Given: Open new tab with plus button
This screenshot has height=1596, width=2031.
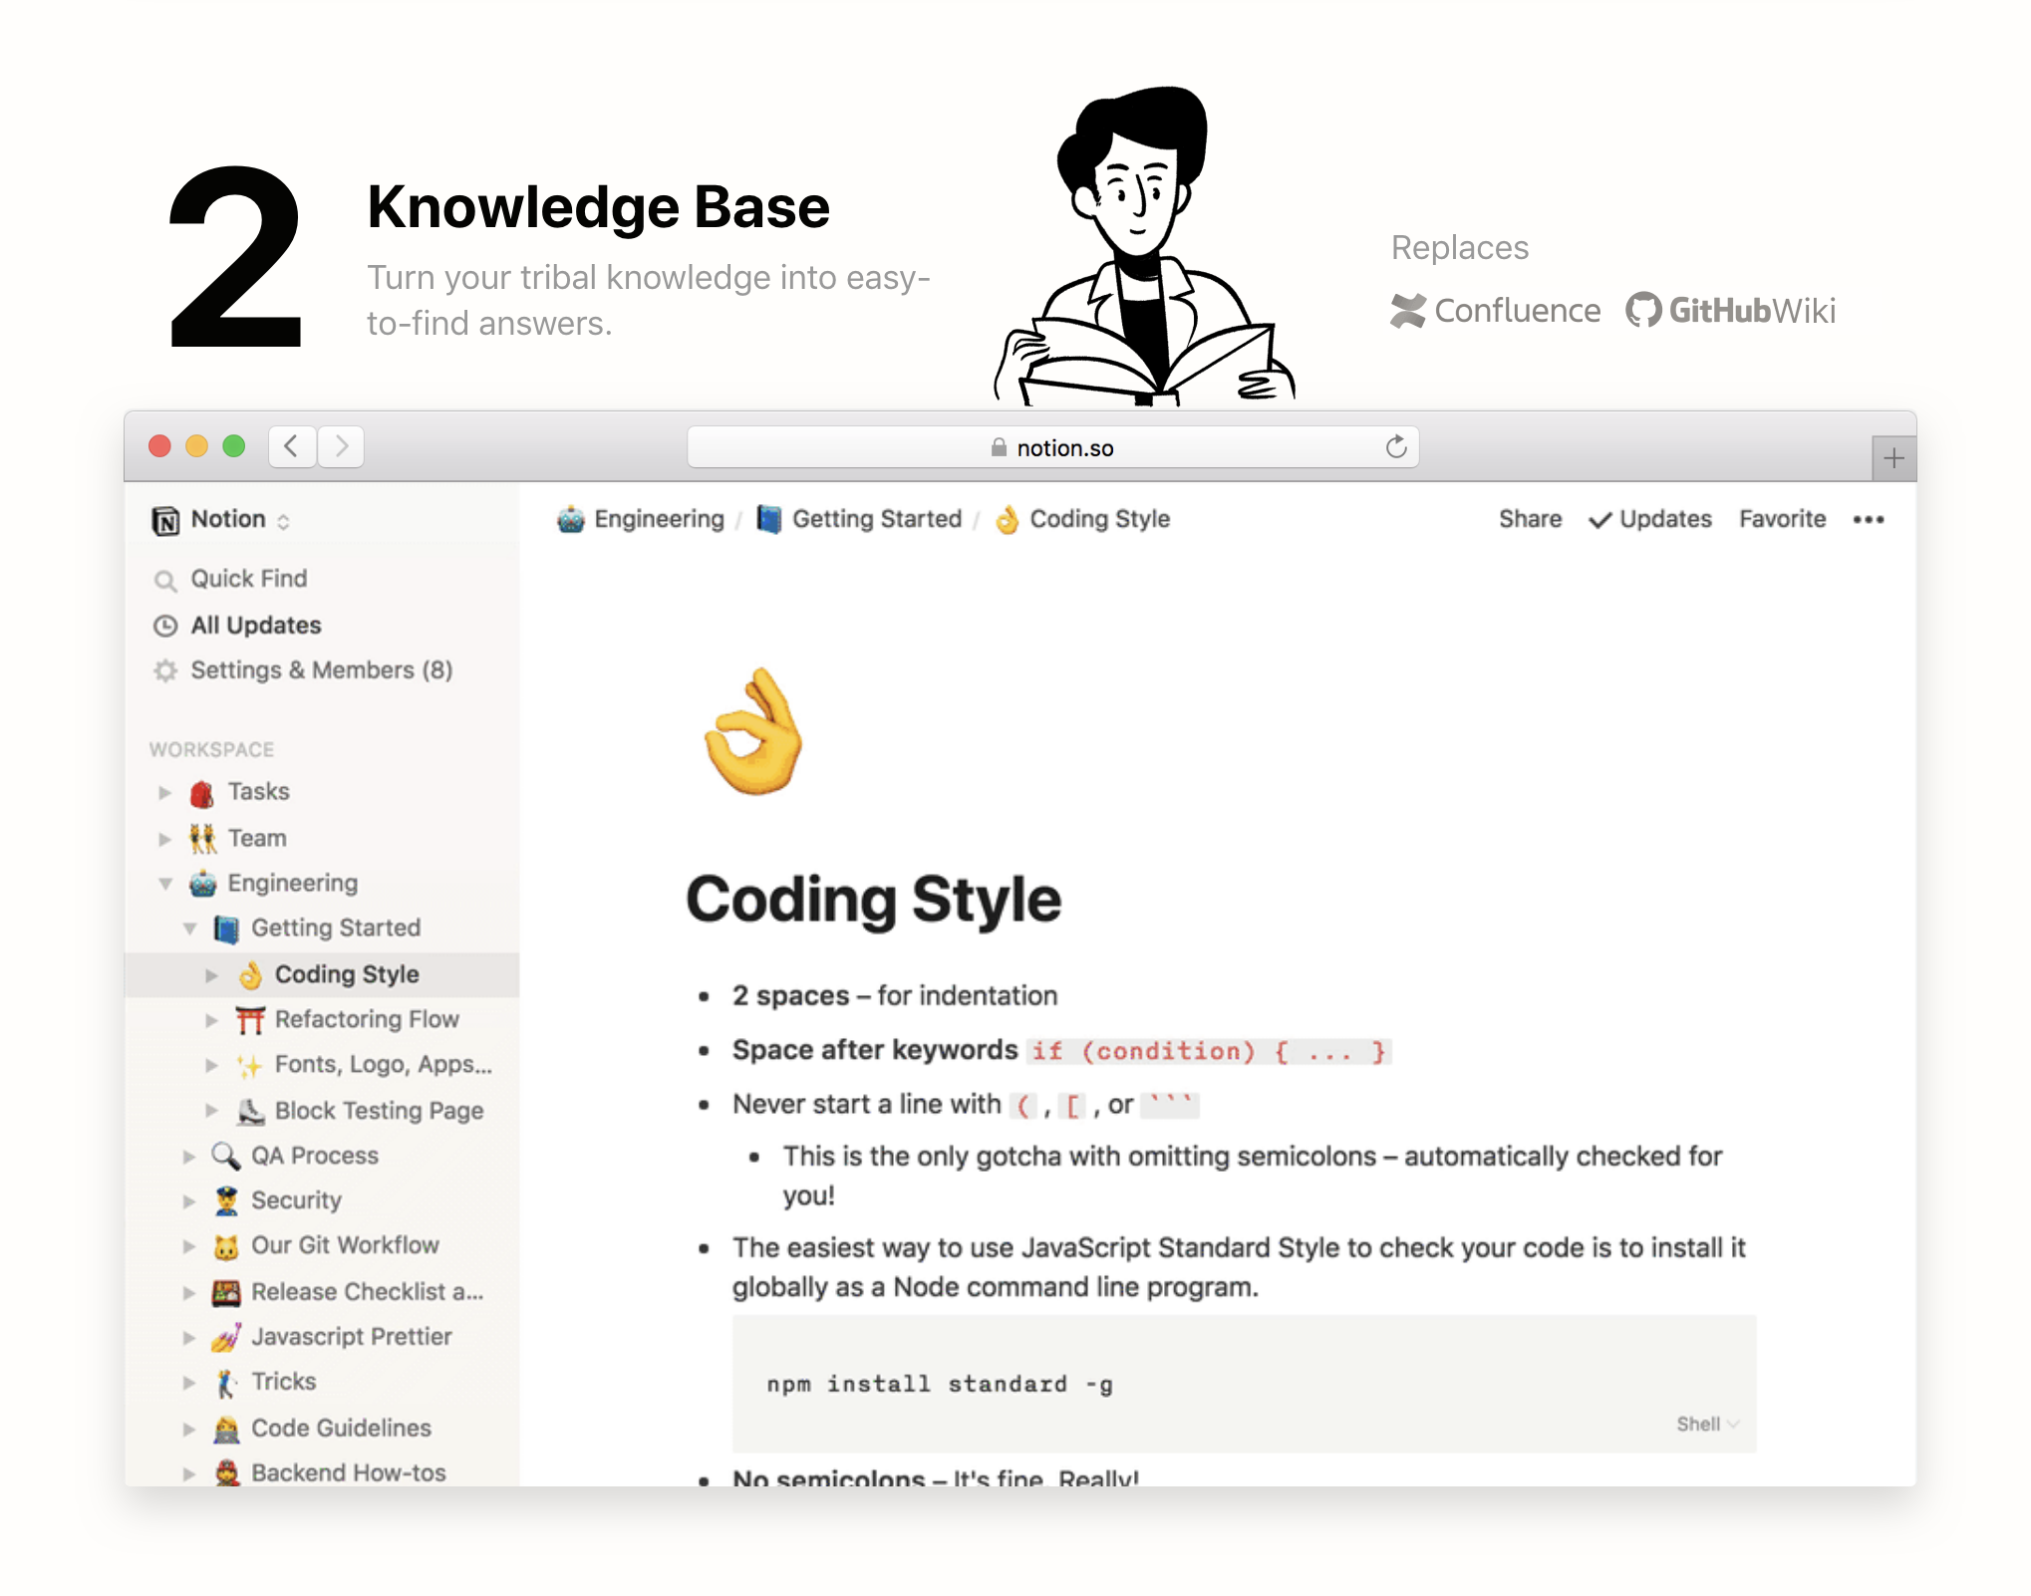Looking at the screenshot, I should click(1892, 458).
